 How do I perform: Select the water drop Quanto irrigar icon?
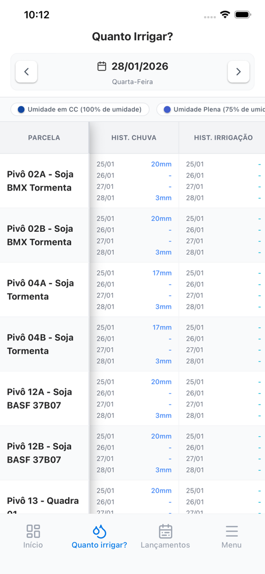tap(99, 531)
